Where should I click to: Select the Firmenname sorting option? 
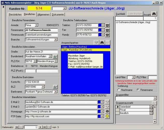click(138, 90)
